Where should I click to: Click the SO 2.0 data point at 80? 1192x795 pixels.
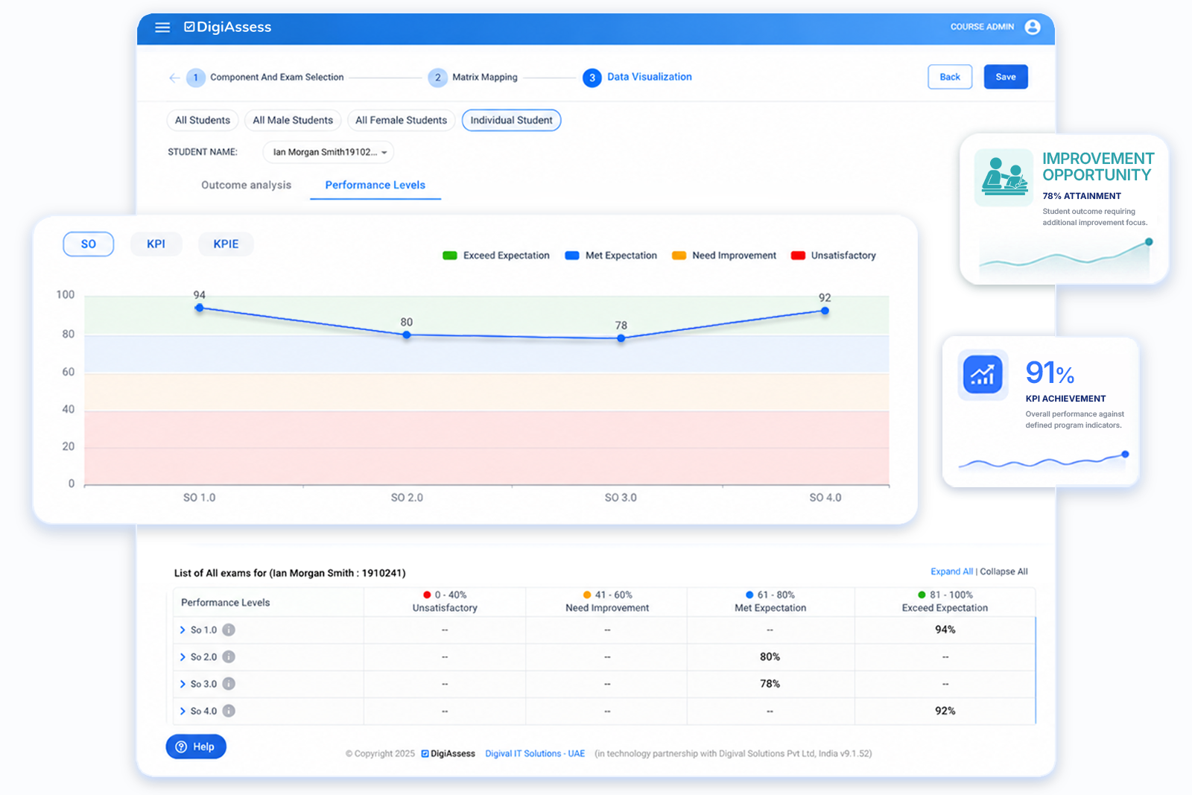pos(407,335)
